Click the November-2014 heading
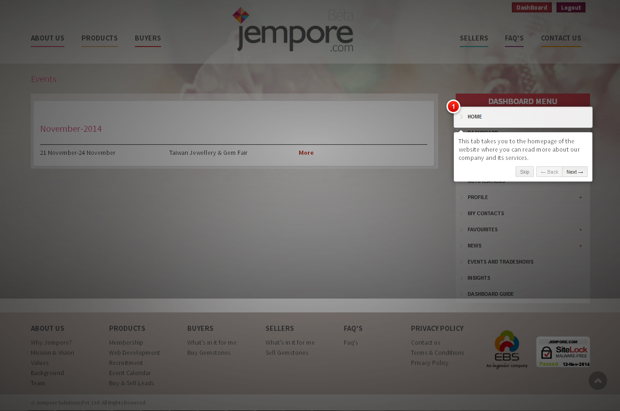Image resolution: width=620 pixels, height=411 pixels. pyautogui.click(x=71, y=129)
